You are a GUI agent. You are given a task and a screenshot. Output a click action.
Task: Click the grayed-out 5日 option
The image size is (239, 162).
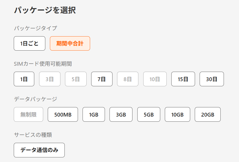pos(76,79)
